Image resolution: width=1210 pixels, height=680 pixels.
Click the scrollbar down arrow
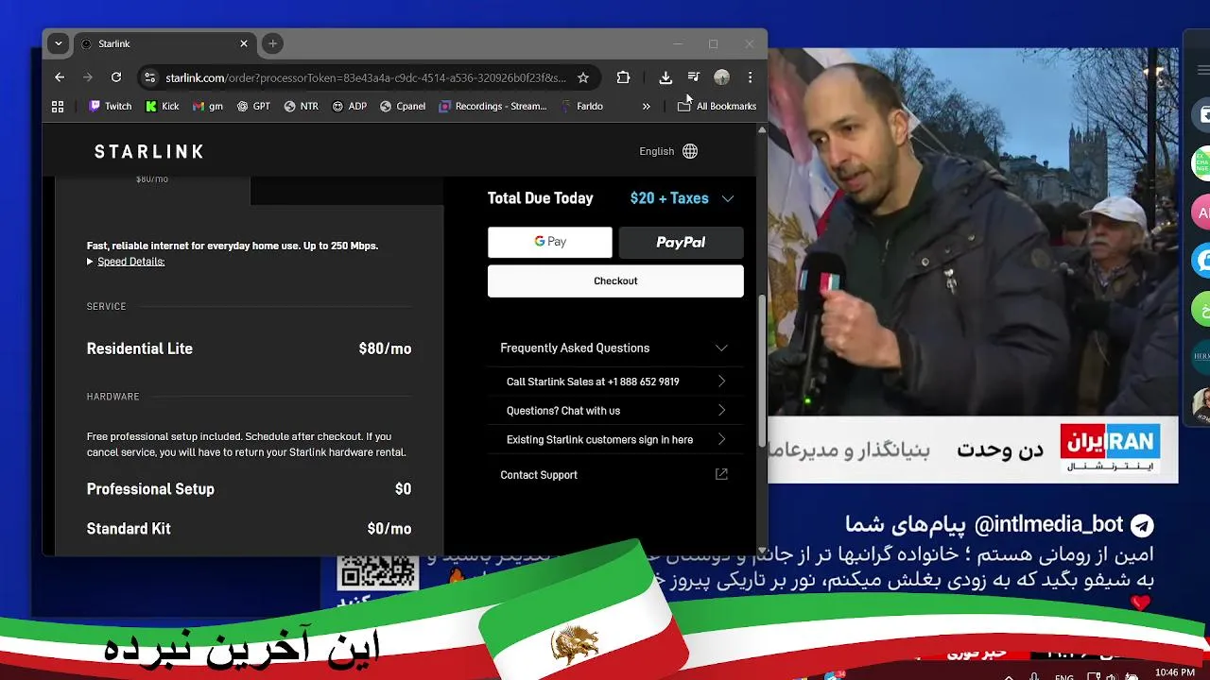(x=762, y=550)
